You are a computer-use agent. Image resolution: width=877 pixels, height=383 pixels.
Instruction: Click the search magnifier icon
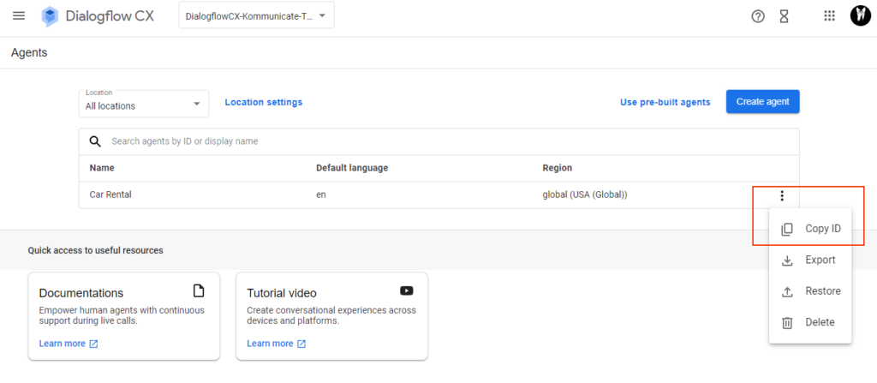pos(96,141)
